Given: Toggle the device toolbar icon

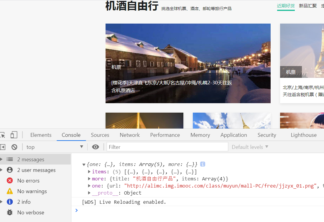Looking at the screenshot, I should [14, 135].
